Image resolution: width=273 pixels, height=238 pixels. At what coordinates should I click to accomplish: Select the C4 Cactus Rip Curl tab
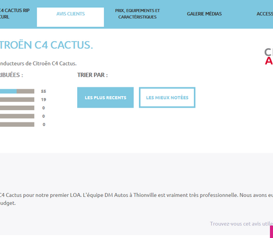coord(14,14)
